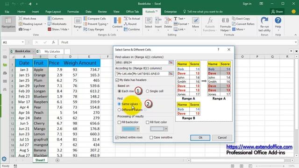The width and height of the screenshot is (299, 168).
Task: Add a new sheet with plus button
Action: point(57,160)
